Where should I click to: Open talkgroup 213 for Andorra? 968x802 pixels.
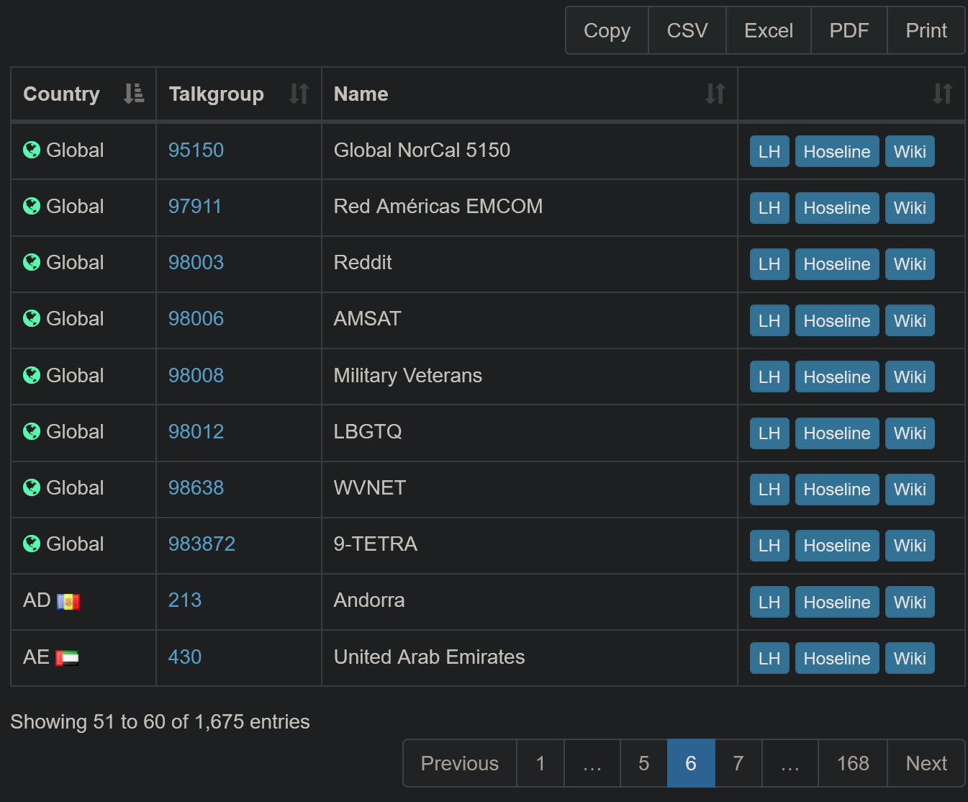[185, 600]
